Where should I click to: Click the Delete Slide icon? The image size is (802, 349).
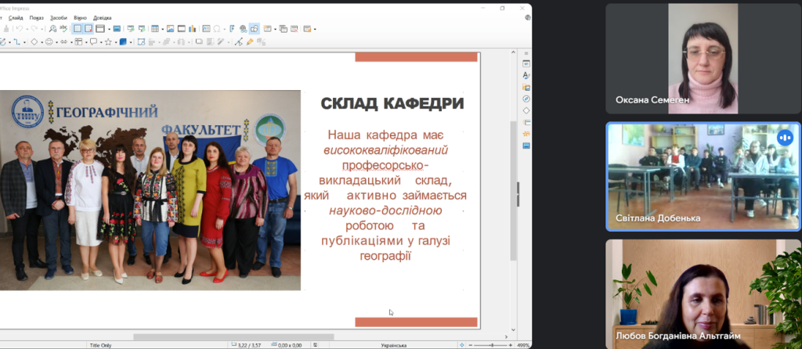coord(294,29)
